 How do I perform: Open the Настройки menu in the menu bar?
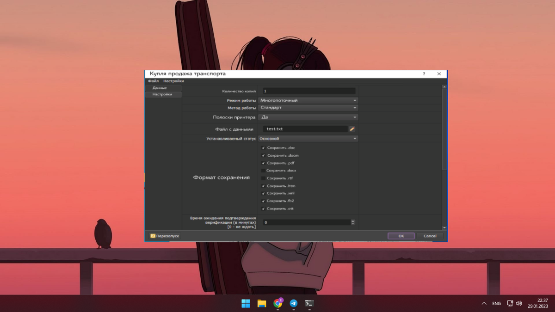point(173,81)
